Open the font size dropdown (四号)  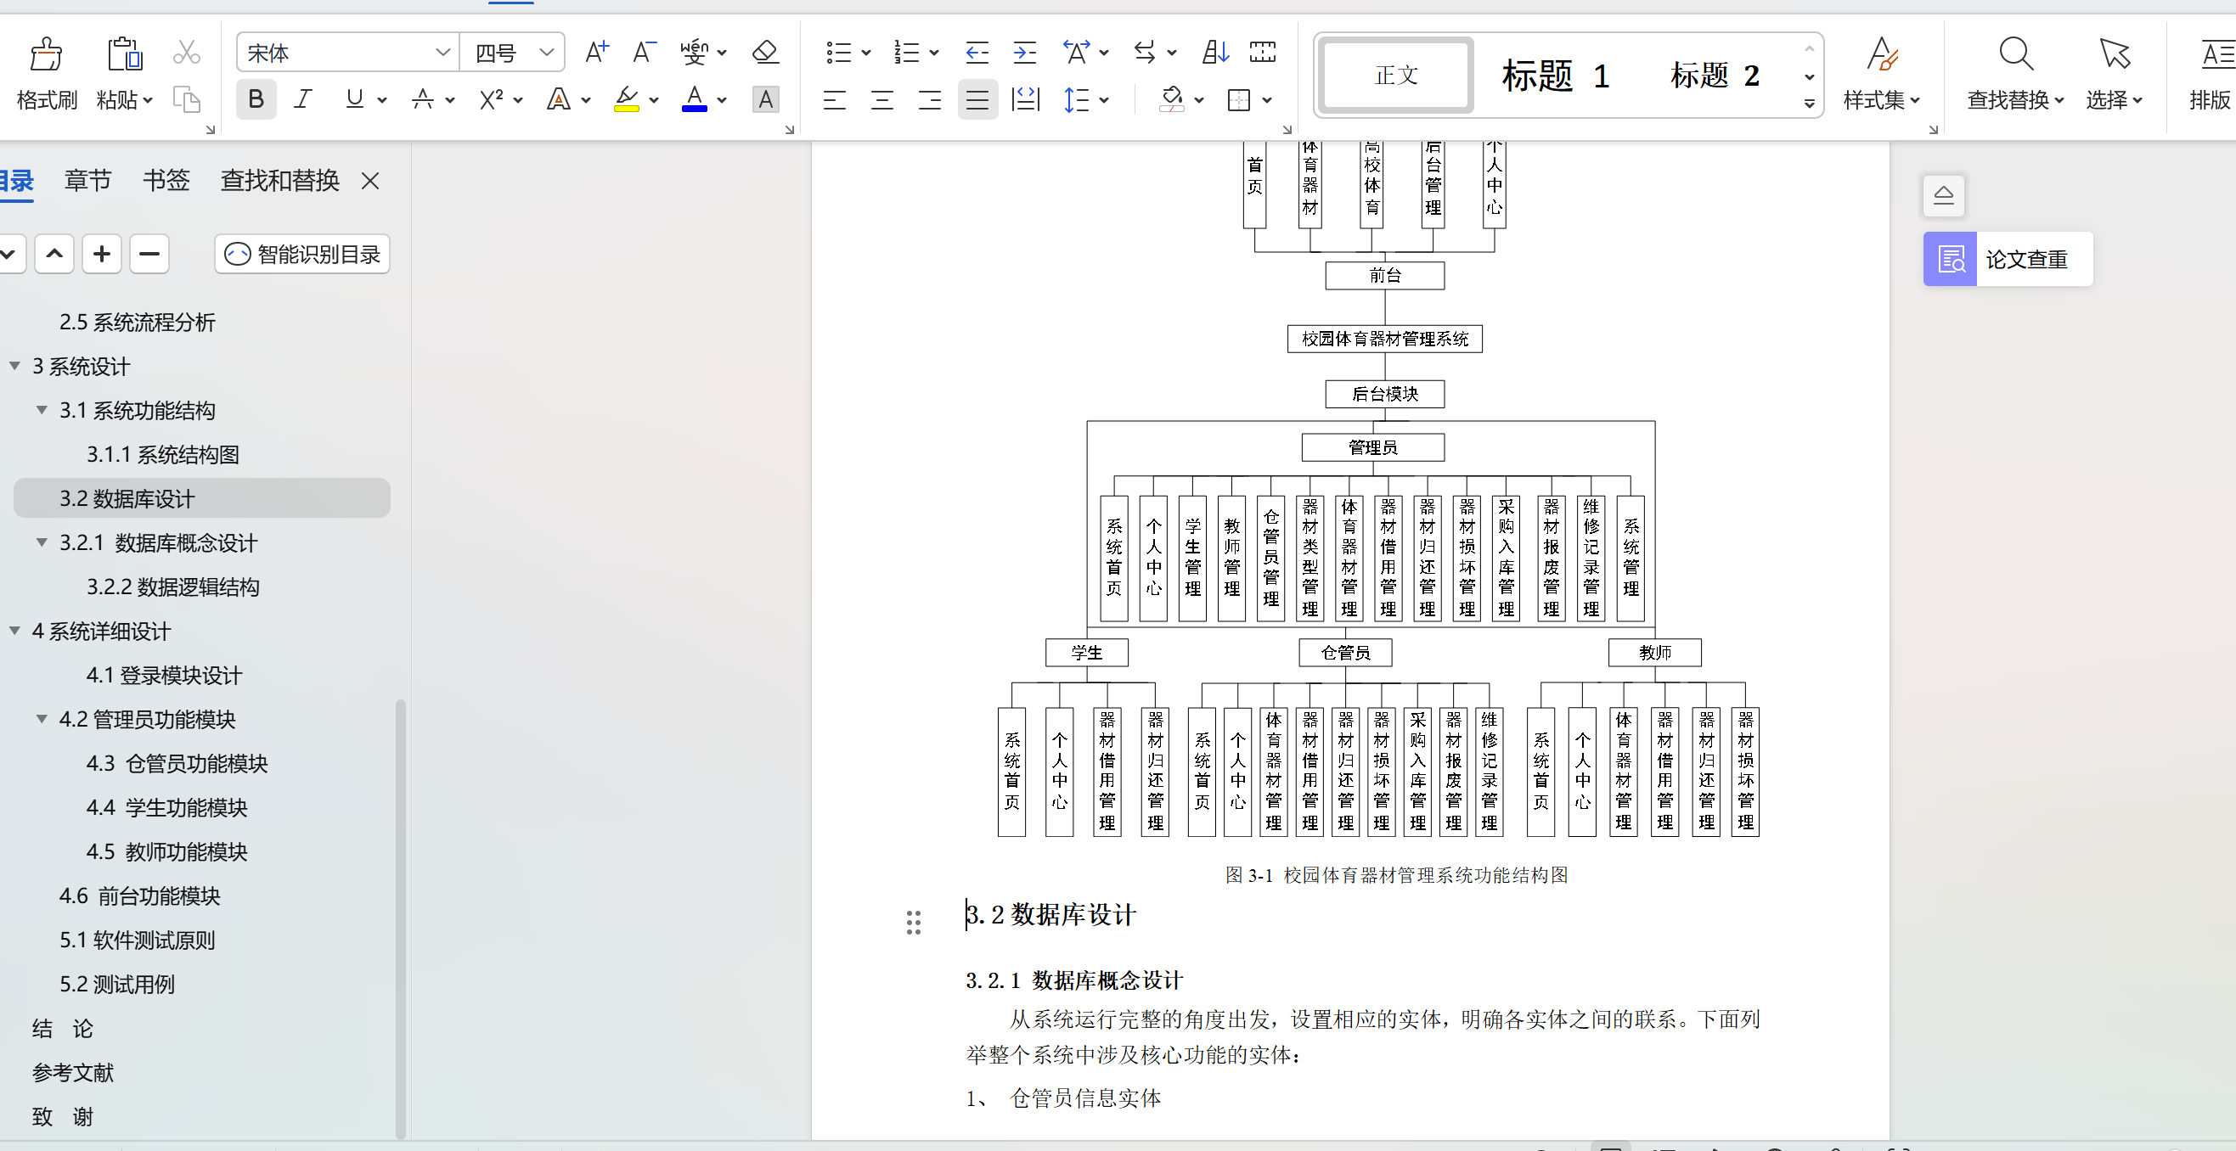pyautogui.click(x=547, y=52)
